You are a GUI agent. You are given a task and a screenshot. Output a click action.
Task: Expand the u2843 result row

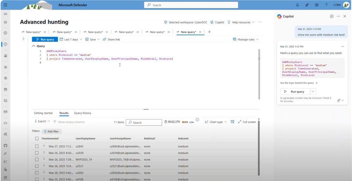[44, 146]
